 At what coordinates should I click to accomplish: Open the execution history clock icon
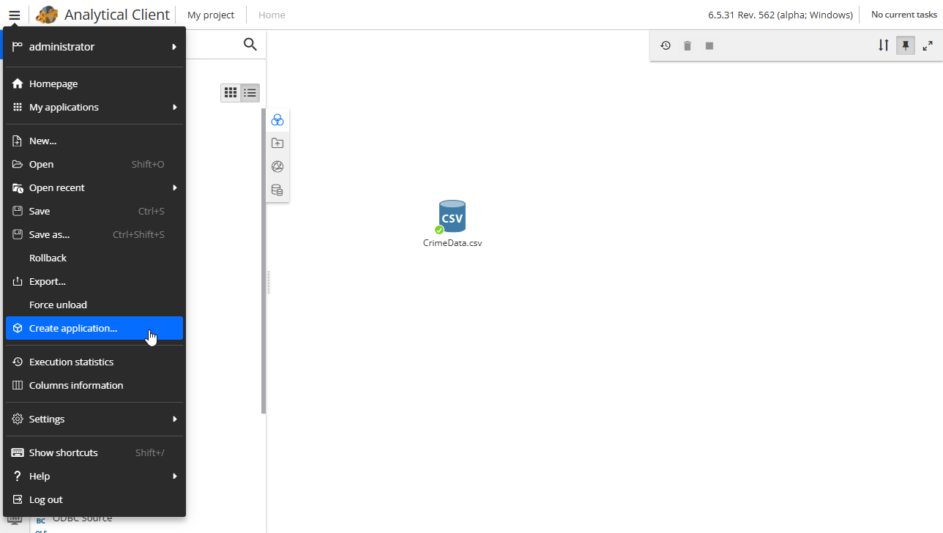pos(666,45)
